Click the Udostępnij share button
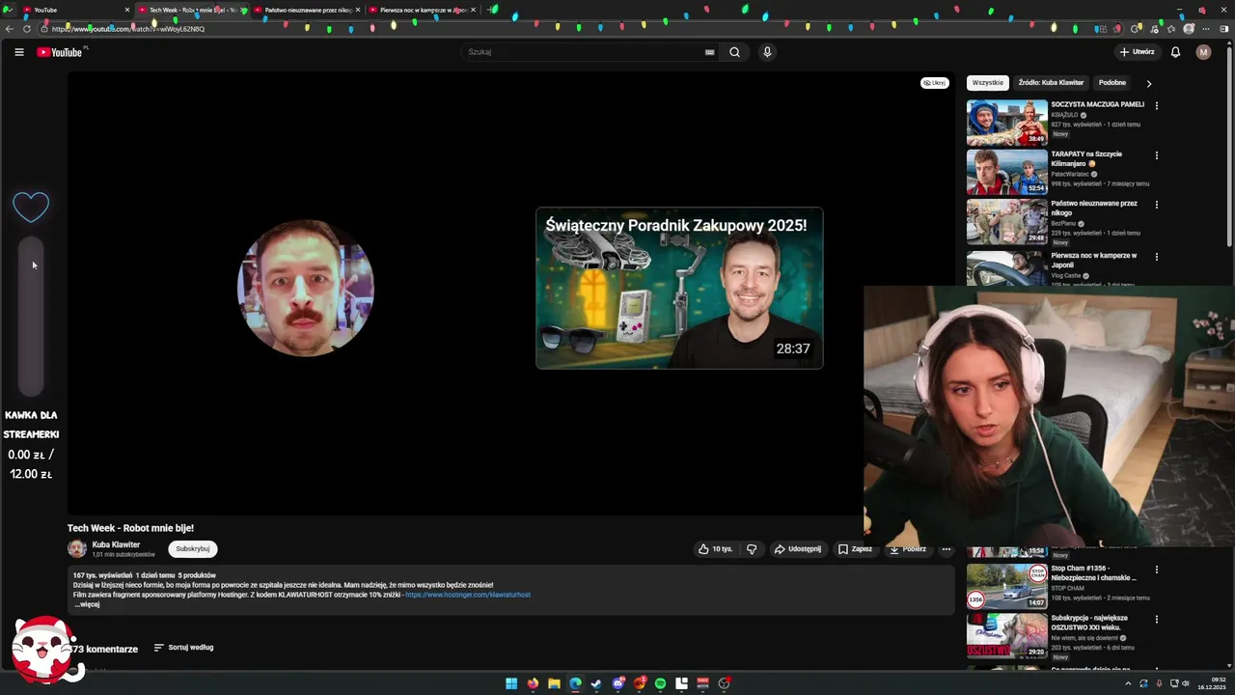Viewport: 1235px width, 695px height. coord(797,549)
